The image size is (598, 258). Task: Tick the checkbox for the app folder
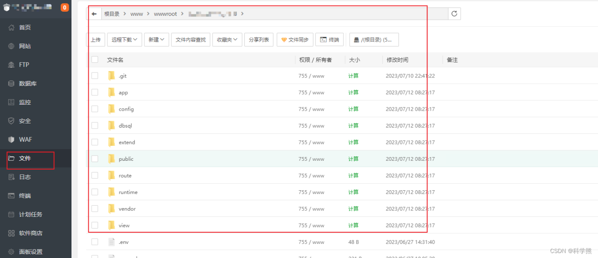(x=95, y=93)
